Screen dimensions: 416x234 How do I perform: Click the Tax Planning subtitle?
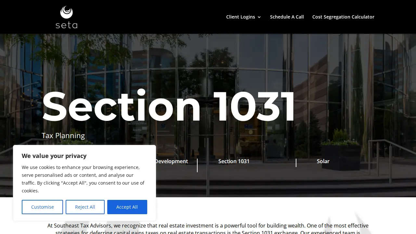point(63,136)
